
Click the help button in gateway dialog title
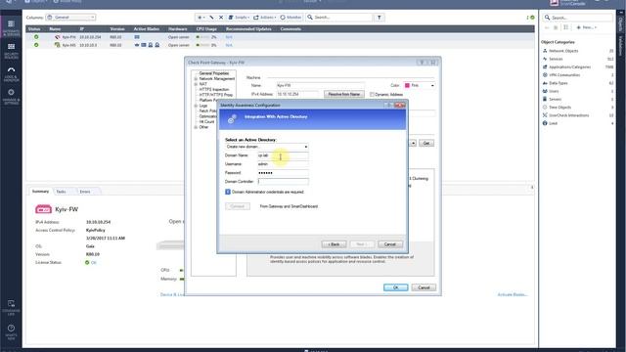(x=422, y=63)
